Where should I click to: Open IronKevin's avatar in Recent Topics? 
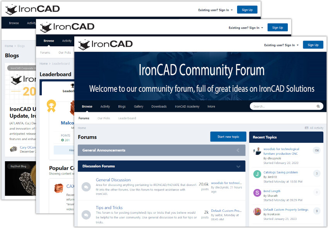pos(257,211)
